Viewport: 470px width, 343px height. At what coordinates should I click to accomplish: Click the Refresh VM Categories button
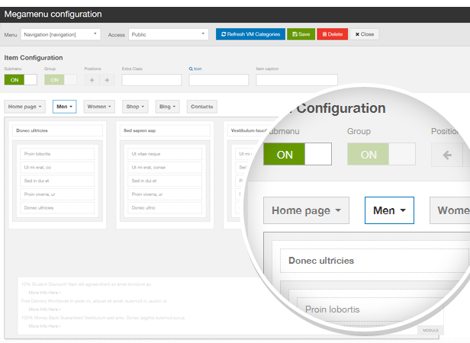[x=250, y=34]
